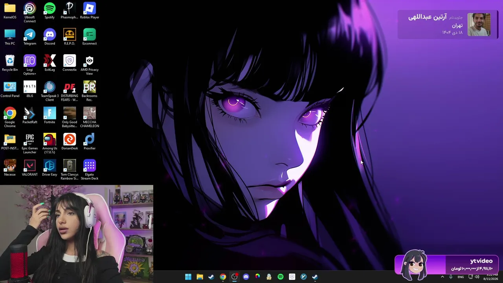This screenshot has height=283, width=503.
Task: Switch to Google Chrome in the taskbar
Action: coord(223,277)
